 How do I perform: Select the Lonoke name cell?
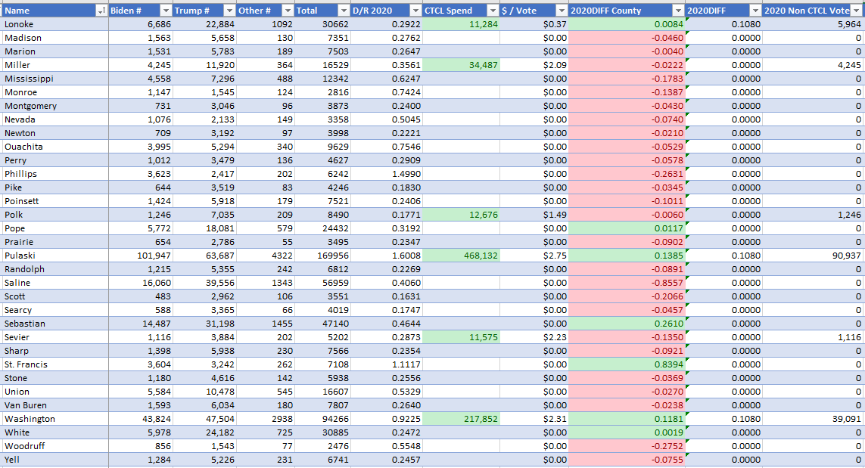pyautogui.click(x=54, y=24)
